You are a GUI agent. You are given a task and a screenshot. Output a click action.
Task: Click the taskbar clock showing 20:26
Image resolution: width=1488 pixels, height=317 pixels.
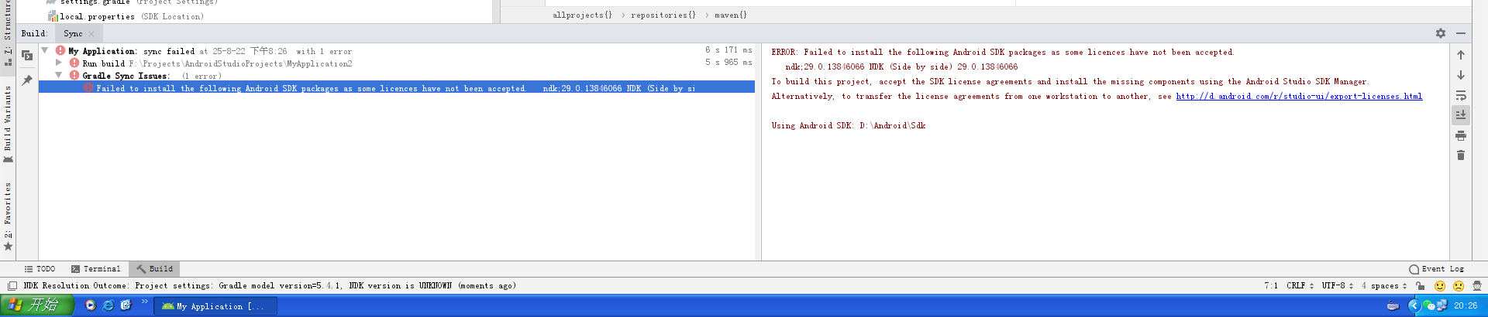[1465, 306]
